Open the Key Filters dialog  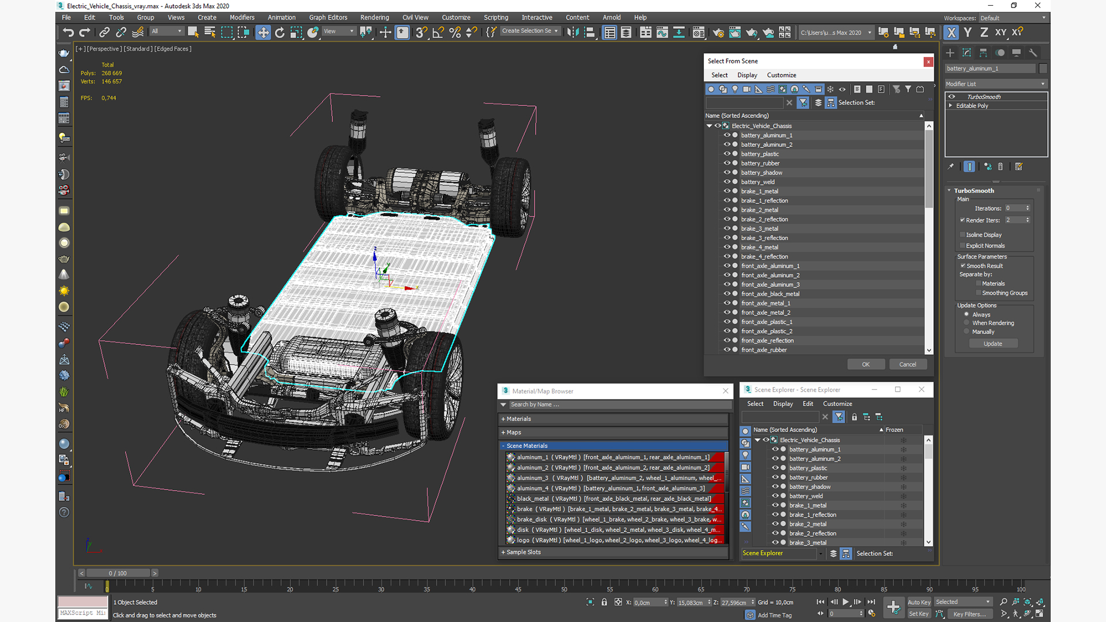coord(969,614)
